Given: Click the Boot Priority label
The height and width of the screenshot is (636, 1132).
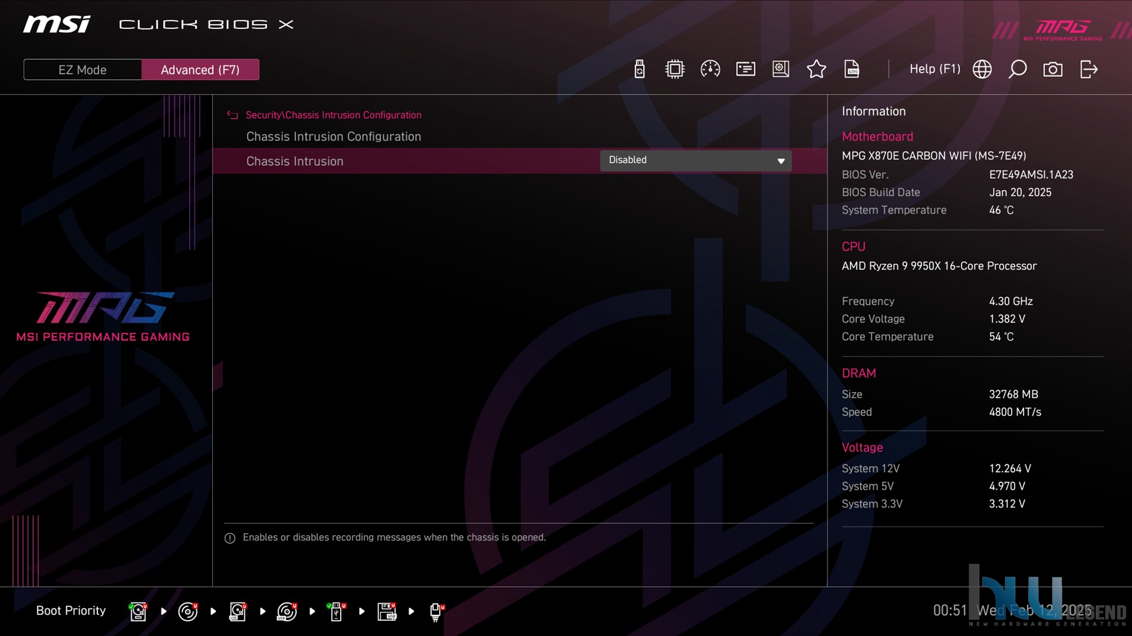Looking at the screenshot, I should (71, 611).
